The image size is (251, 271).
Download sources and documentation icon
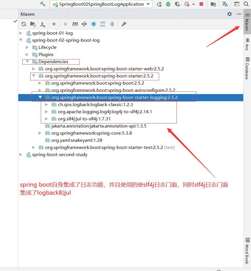coord(43,24)
